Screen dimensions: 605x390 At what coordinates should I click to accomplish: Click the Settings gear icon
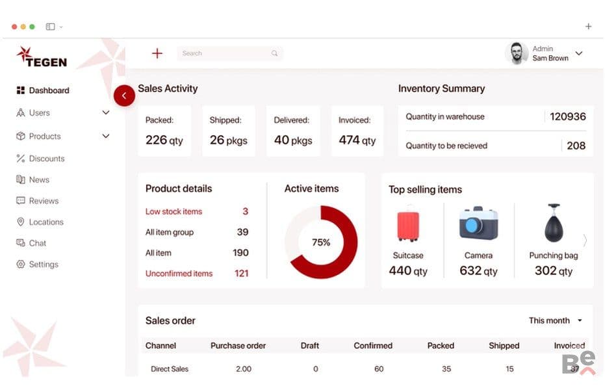pyautogui.click(x=20, y=265)
